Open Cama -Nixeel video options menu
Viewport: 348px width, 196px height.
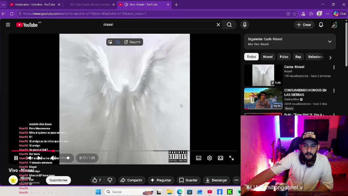(334, 67)
